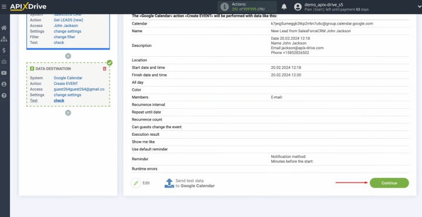The width and height of the screenshot is (422, 217).
Task: Open the Actions info icon
Action: [x=224, y=7]
